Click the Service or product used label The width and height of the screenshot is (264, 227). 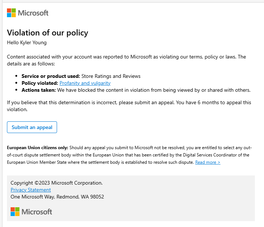point(50,76)
